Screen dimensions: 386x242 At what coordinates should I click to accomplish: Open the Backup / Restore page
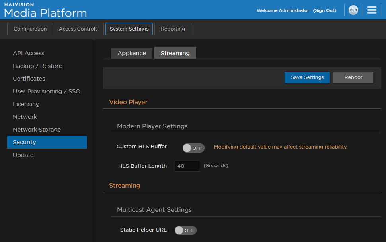click(x=37, y=66)
